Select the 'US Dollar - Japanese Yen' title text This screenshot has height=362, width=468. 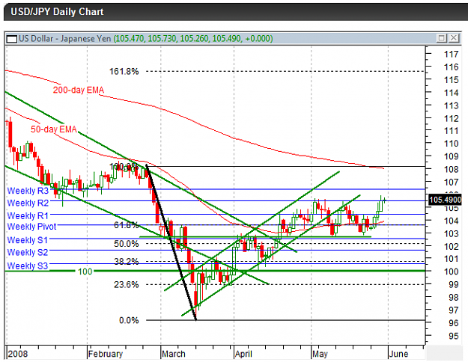coord(64,39)
